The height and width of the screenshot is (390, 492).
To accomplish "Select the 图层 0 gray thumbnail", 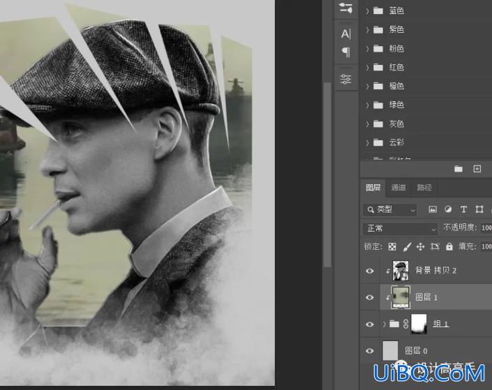I will click(390, 350).
